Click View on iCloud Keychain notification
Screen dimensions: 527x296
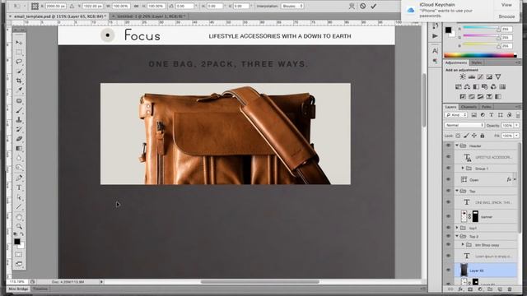(506, 5)
